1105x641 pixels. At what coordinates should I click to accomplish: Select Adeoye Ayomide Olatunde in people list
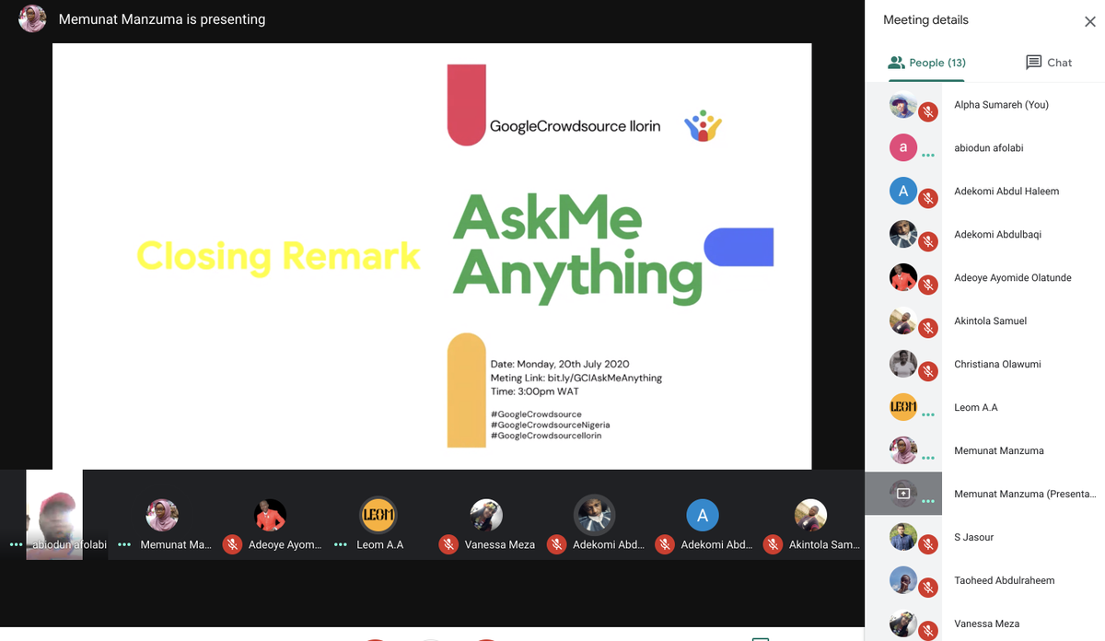click(1013, 278)
